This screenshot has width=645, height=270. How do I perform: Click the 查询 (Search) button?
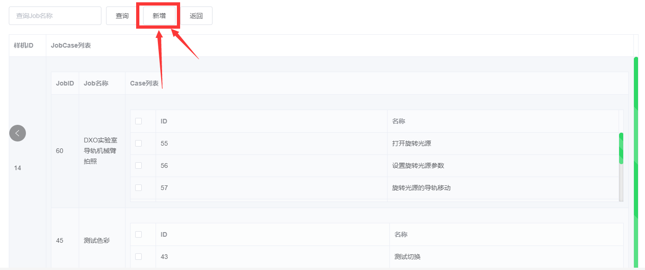(121, 15)
